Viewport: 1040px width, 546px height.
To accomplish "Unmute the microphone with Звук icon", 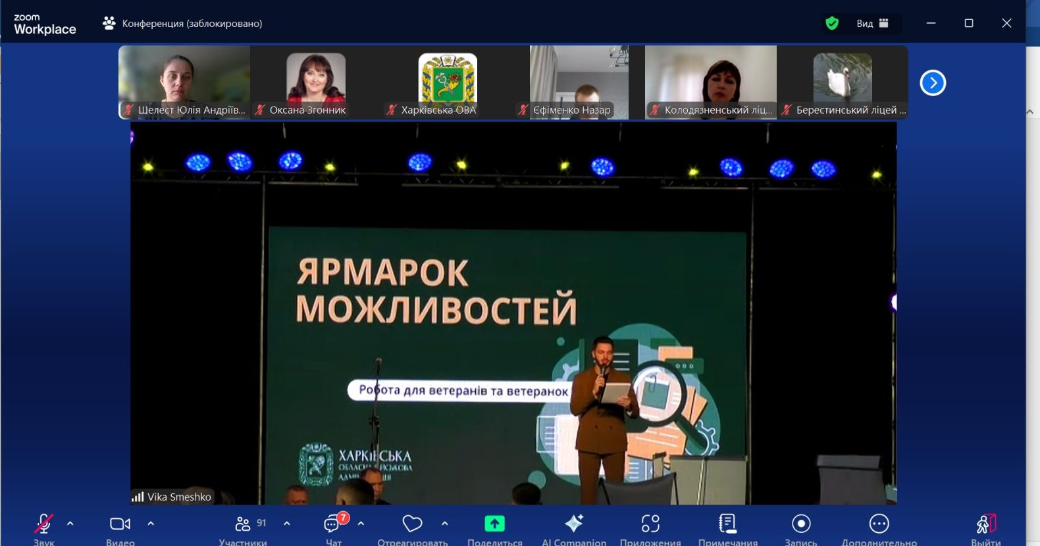I will click(x=44, y=524).
